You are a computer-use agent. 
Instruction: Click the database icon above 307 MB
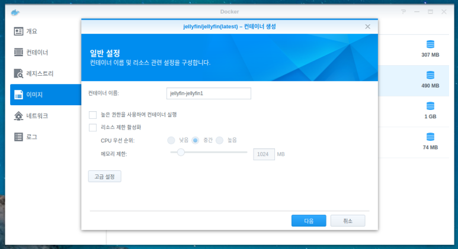(430, 44)
